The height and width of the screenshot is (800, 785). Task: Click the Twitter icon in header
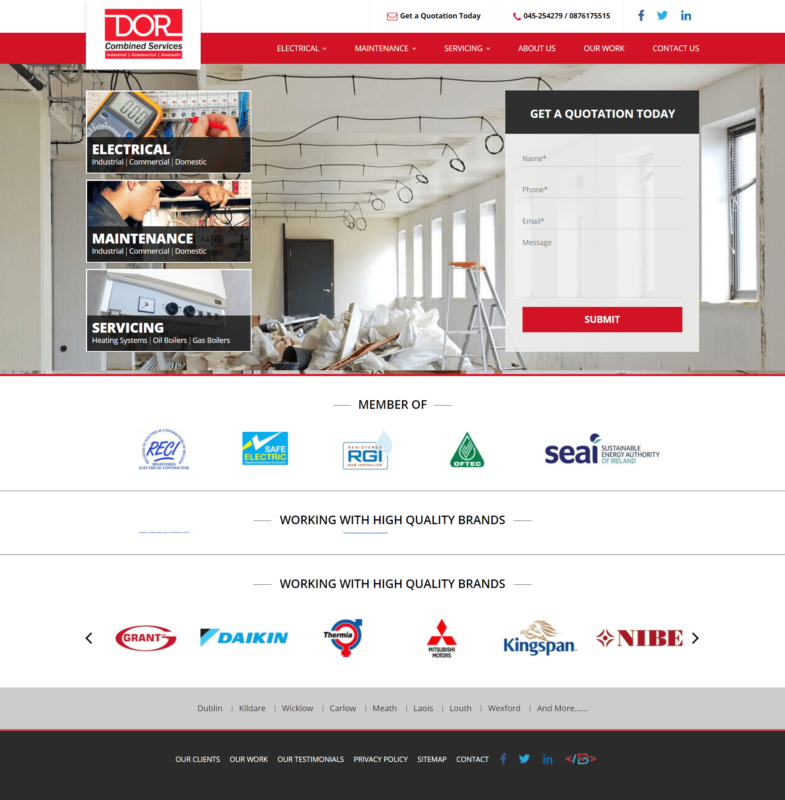pos(662,16)
